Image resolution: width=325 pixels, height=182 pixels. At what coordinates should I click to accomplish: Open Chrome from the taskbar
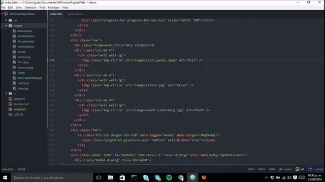tap(181, 177)
